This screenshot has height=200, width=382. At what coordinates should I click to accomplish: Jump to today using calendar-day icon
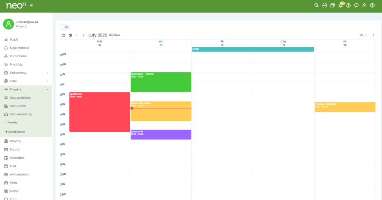(70, 35)
